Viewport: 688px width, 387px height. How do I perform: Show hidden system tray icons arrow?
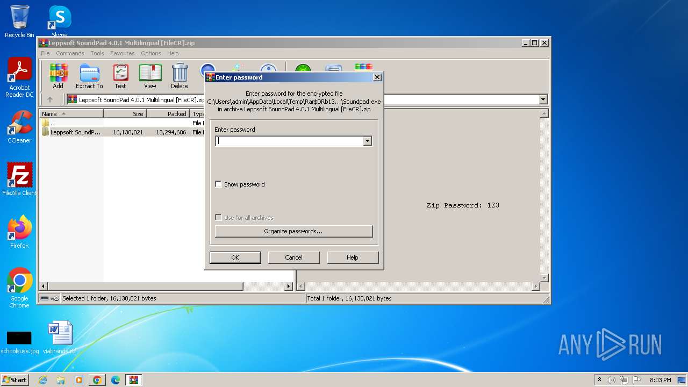(x=599, y=380)
